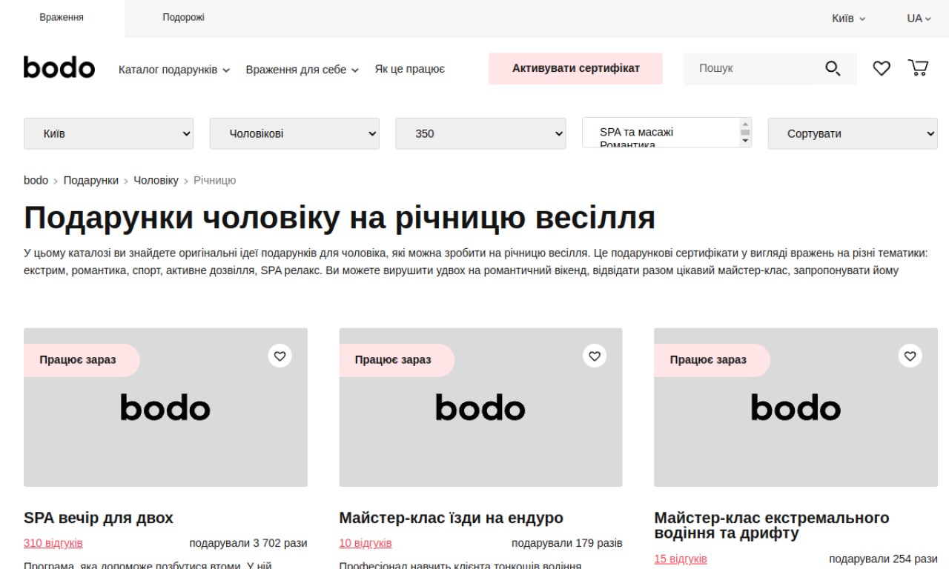Go to the bodo breadcrumb link
The height and width of the screenshot is (569, 949).
tap(36, 180)
